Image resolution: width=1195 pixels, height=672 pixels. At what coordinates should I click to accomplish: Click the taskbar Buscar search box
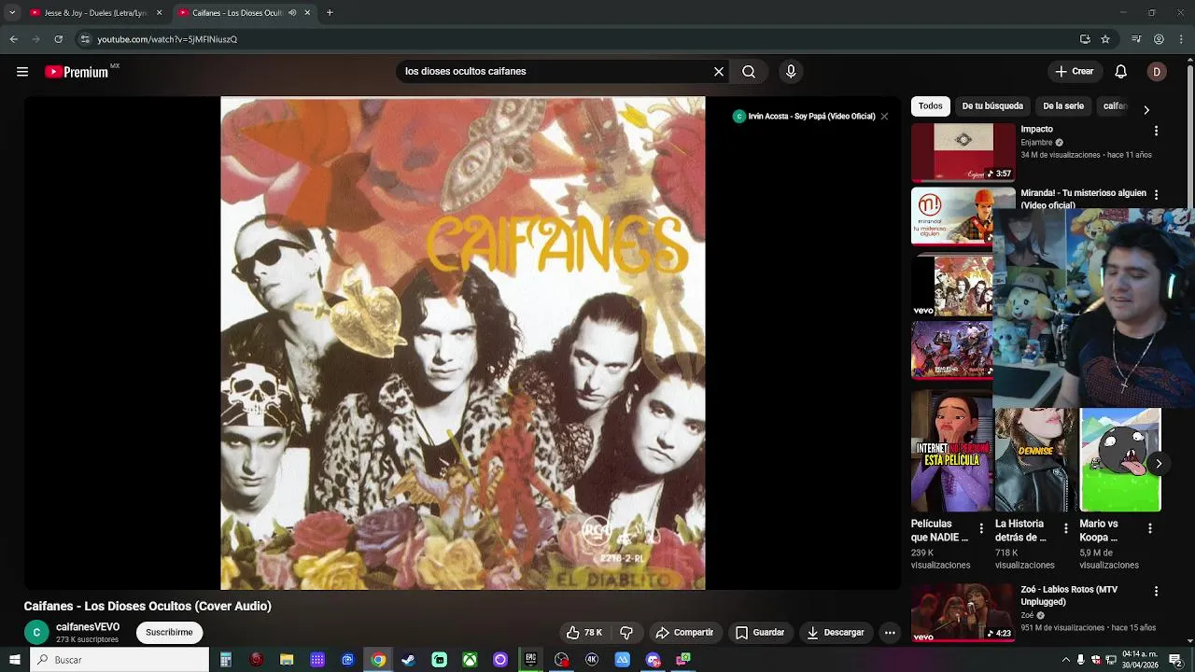coord(119,660)
